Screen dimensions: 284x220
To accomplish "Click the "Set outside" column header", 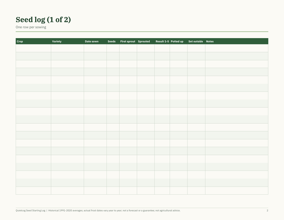I will [x=196, y=41].
